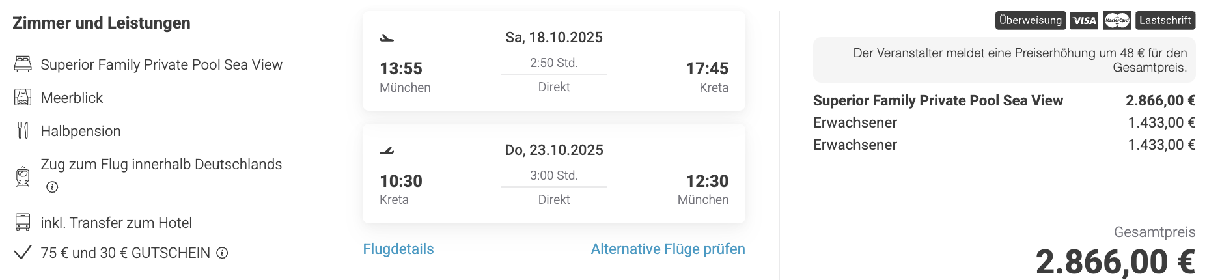
Task: Click the price increase notice box
Action: (x=1004, y=60)
